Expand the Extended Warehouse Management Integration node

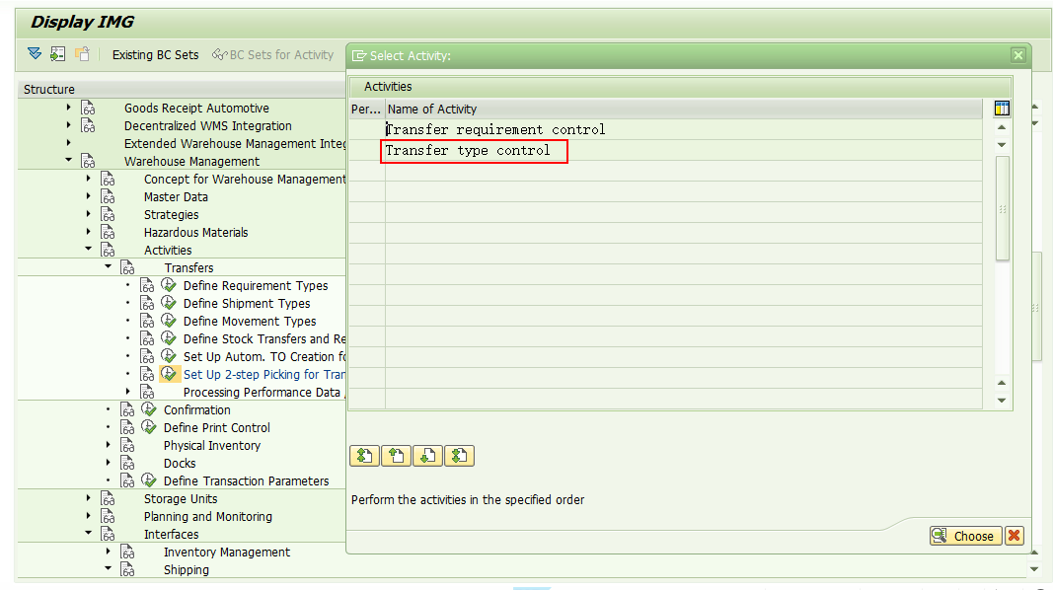coord(68,143)
